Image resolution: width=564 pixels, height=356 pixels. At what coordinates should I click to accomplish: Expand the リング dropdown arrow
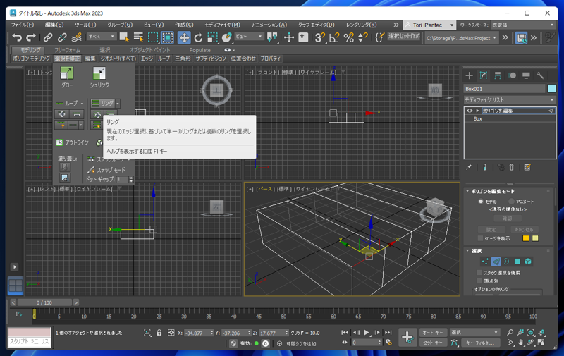point(118,104)
